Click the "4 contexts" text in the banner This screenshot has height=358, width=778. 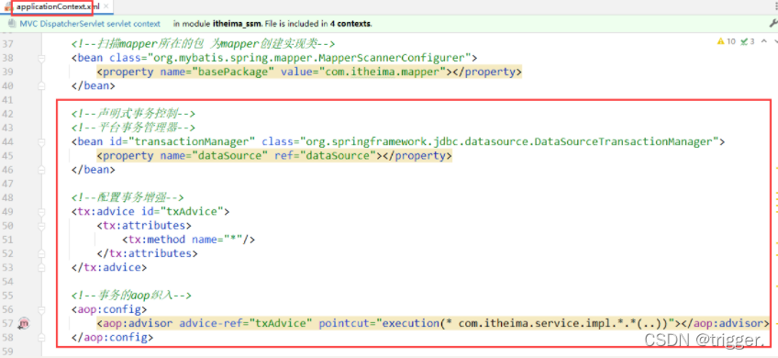click(350, 23)
